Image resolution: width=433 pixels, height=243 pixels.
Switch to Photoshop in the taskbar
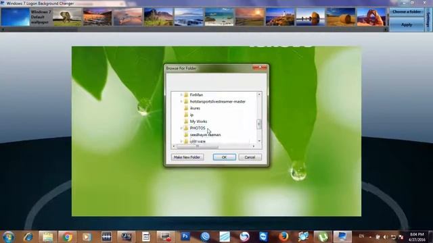[x=185, y=236]
